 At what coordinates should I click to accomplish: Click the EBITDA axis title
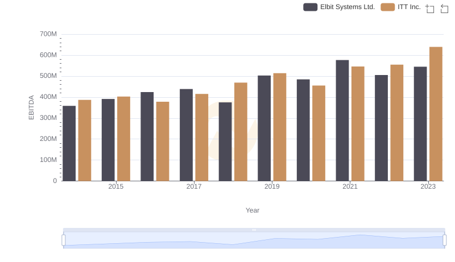pos(31,107)
